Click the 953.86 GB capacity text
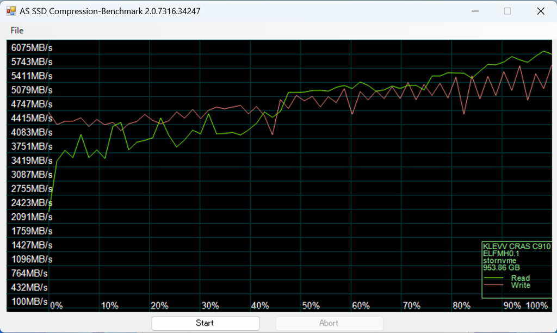This screenshot has width=557, height=333. tap(501, 268)
